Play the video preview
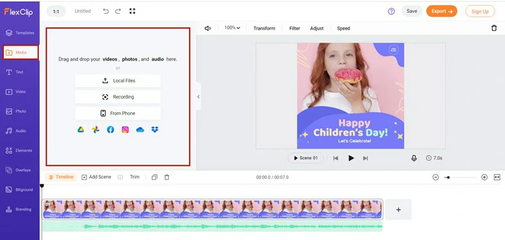This screenshot has height=240, width=505. (351, 158)
